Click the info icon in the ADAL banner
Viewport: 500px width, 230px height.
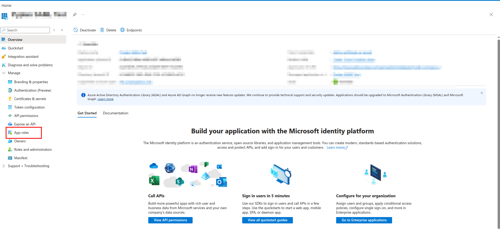[x=83, y=95]
